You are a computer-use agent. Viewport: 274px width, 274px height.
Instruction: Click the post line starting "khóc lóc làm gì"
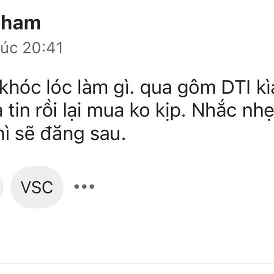(x=137, y=88)
